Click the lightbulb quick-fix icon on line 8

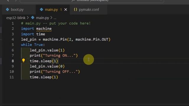coord(24,60)
